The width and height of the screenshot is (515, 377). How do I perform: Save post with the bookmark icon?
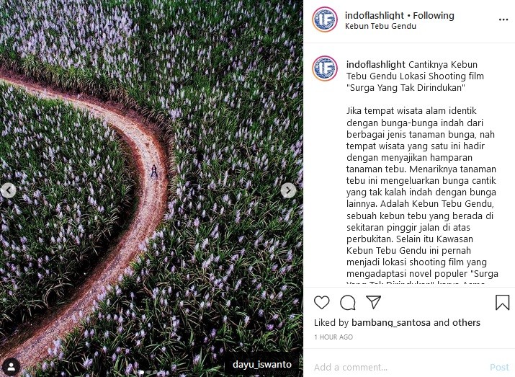click(502, 302)
